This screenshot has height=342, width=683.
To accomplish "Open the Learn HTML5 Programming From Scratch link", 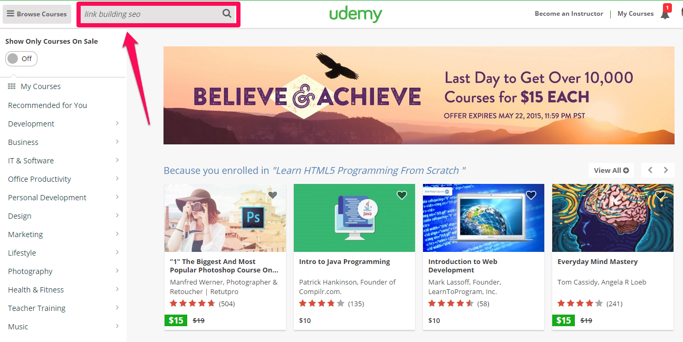I will pyautogui.click(x=369, y=170).
